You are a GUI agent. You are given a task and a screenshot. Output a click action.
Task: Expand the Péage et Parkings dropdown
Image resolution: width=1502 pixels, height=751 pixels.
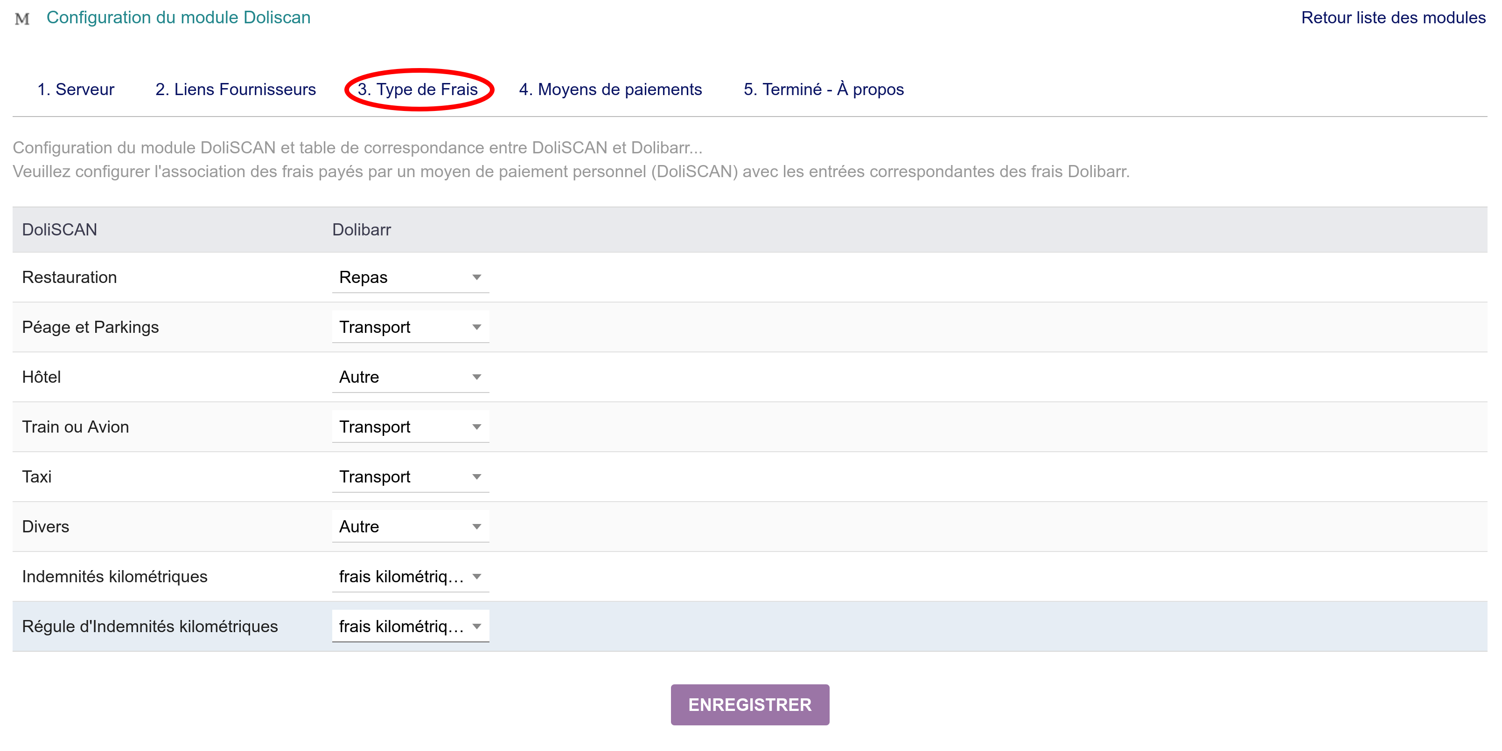point(411,327)
